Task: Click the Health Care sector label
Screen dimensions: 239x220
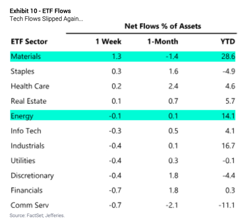Action: 30,86
